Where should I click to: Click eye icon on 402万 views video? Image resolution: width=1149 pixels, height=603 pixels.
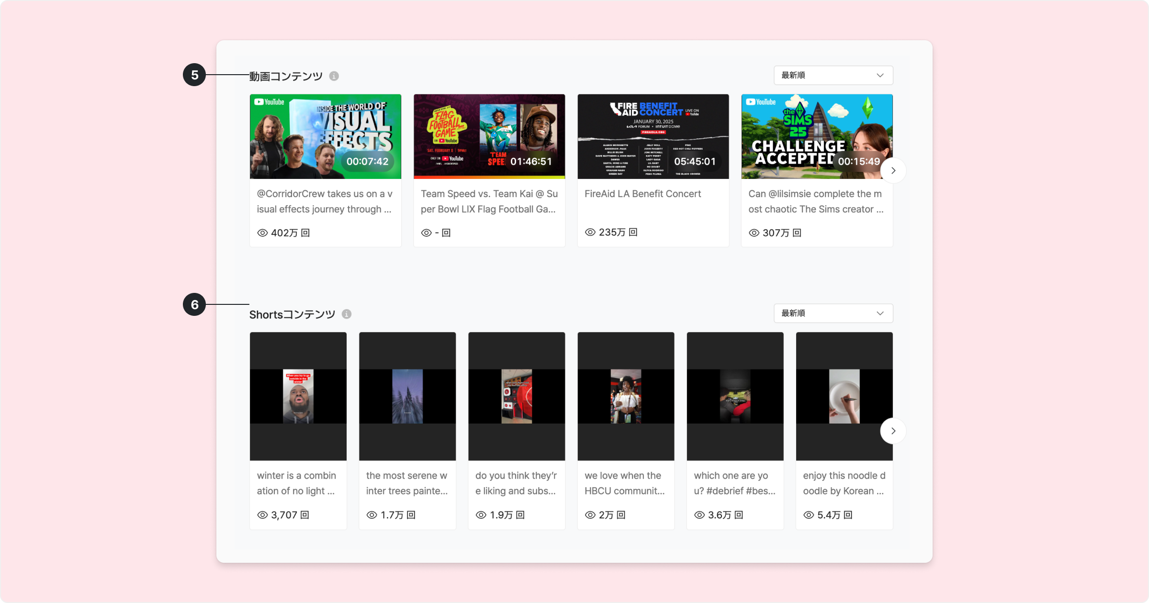click(x=262, y=233)
